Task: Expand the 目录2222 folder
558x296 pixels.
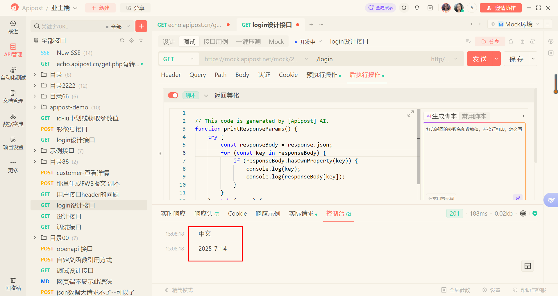Action: click(x=35, y=85)
